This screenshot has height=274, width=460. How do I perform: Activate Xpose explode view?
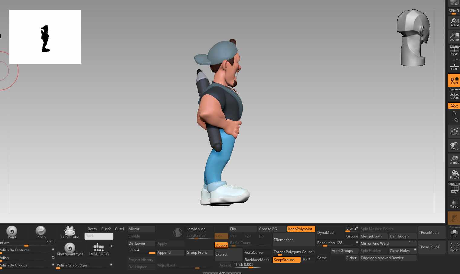click(454, 247)
